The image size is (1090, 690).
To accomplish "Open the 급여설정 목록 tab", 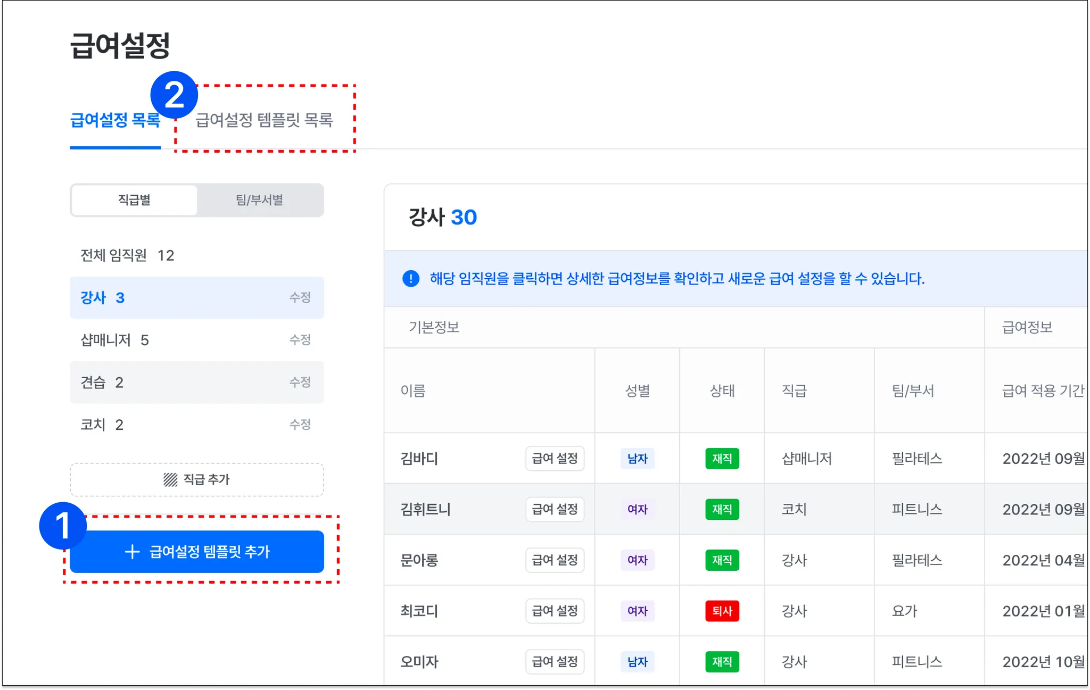I will [x=115, y=120].
